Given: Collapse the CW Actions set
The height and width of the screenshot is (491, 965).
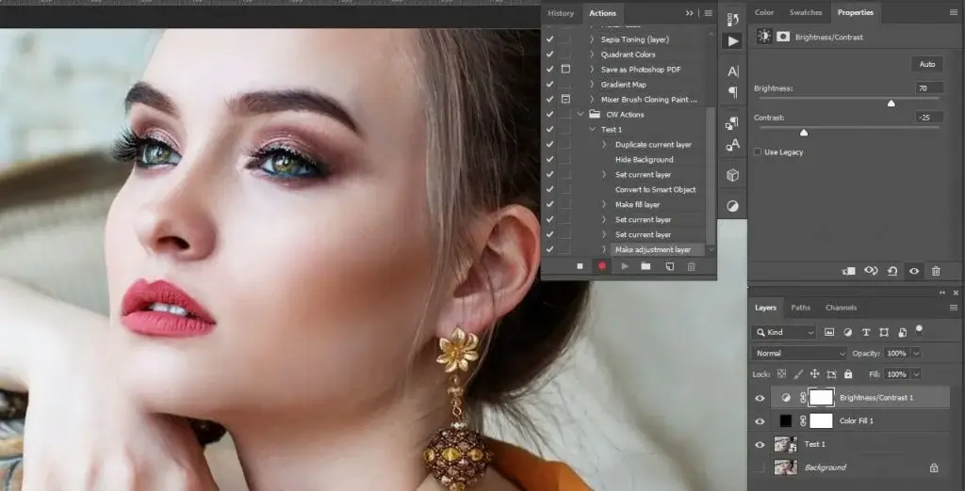Looking at the screenshot, I should tap(580, 115).
